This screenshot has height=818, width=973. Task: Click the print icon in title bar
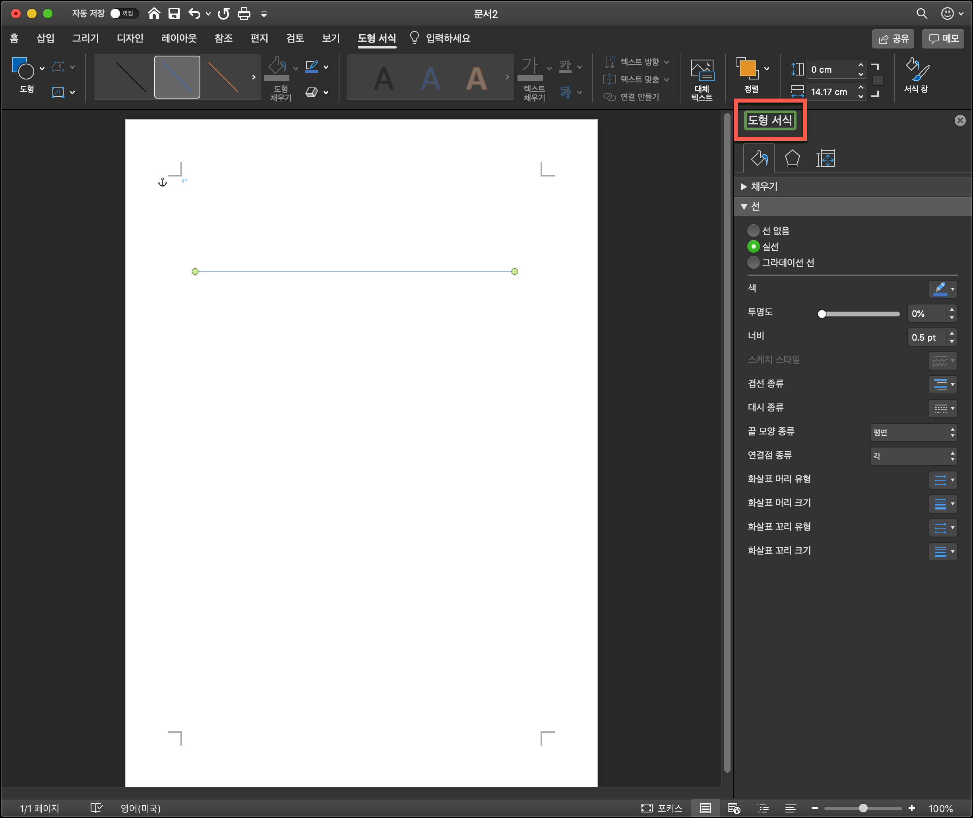(x=244, y=14)
